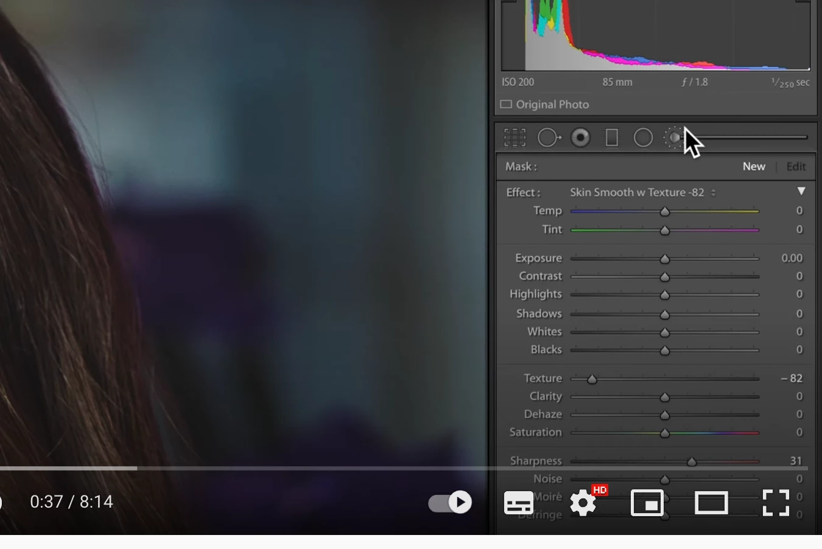Click the Blacks slider handle

[665, 351]
